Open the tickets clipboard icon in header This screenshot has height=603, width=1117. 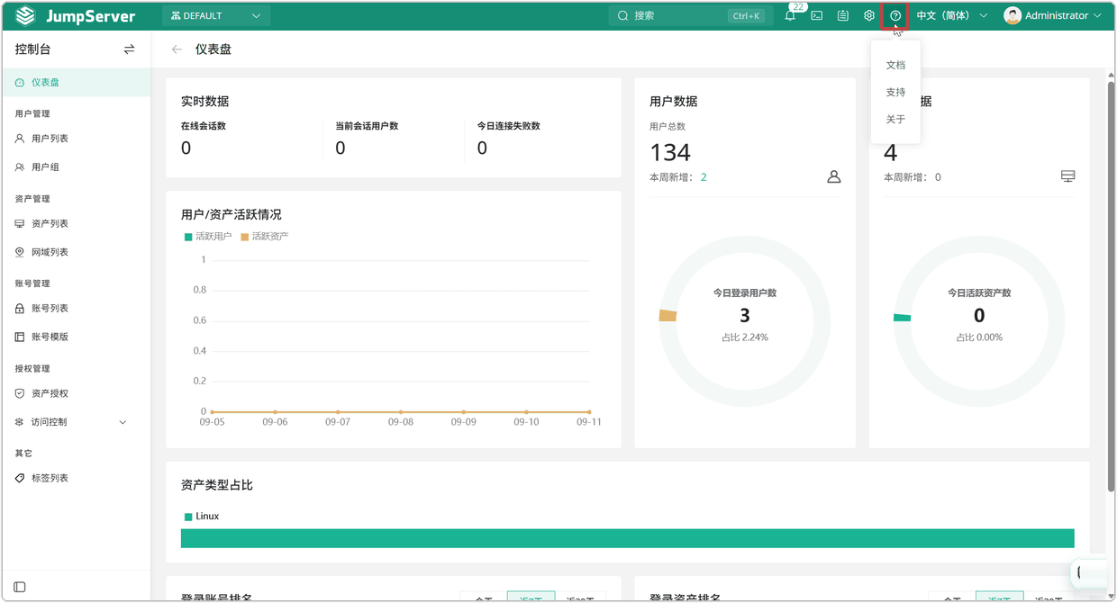(843, 16)
